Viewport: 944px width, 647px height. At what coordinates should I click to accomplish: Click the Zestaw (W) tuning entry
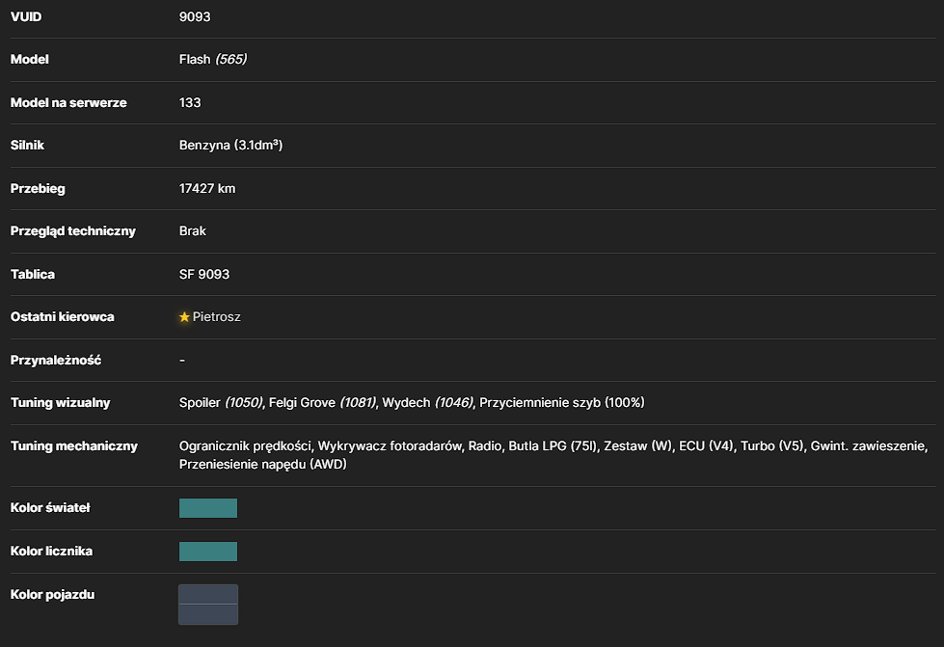pyautogui.click(x=637, y=446)
